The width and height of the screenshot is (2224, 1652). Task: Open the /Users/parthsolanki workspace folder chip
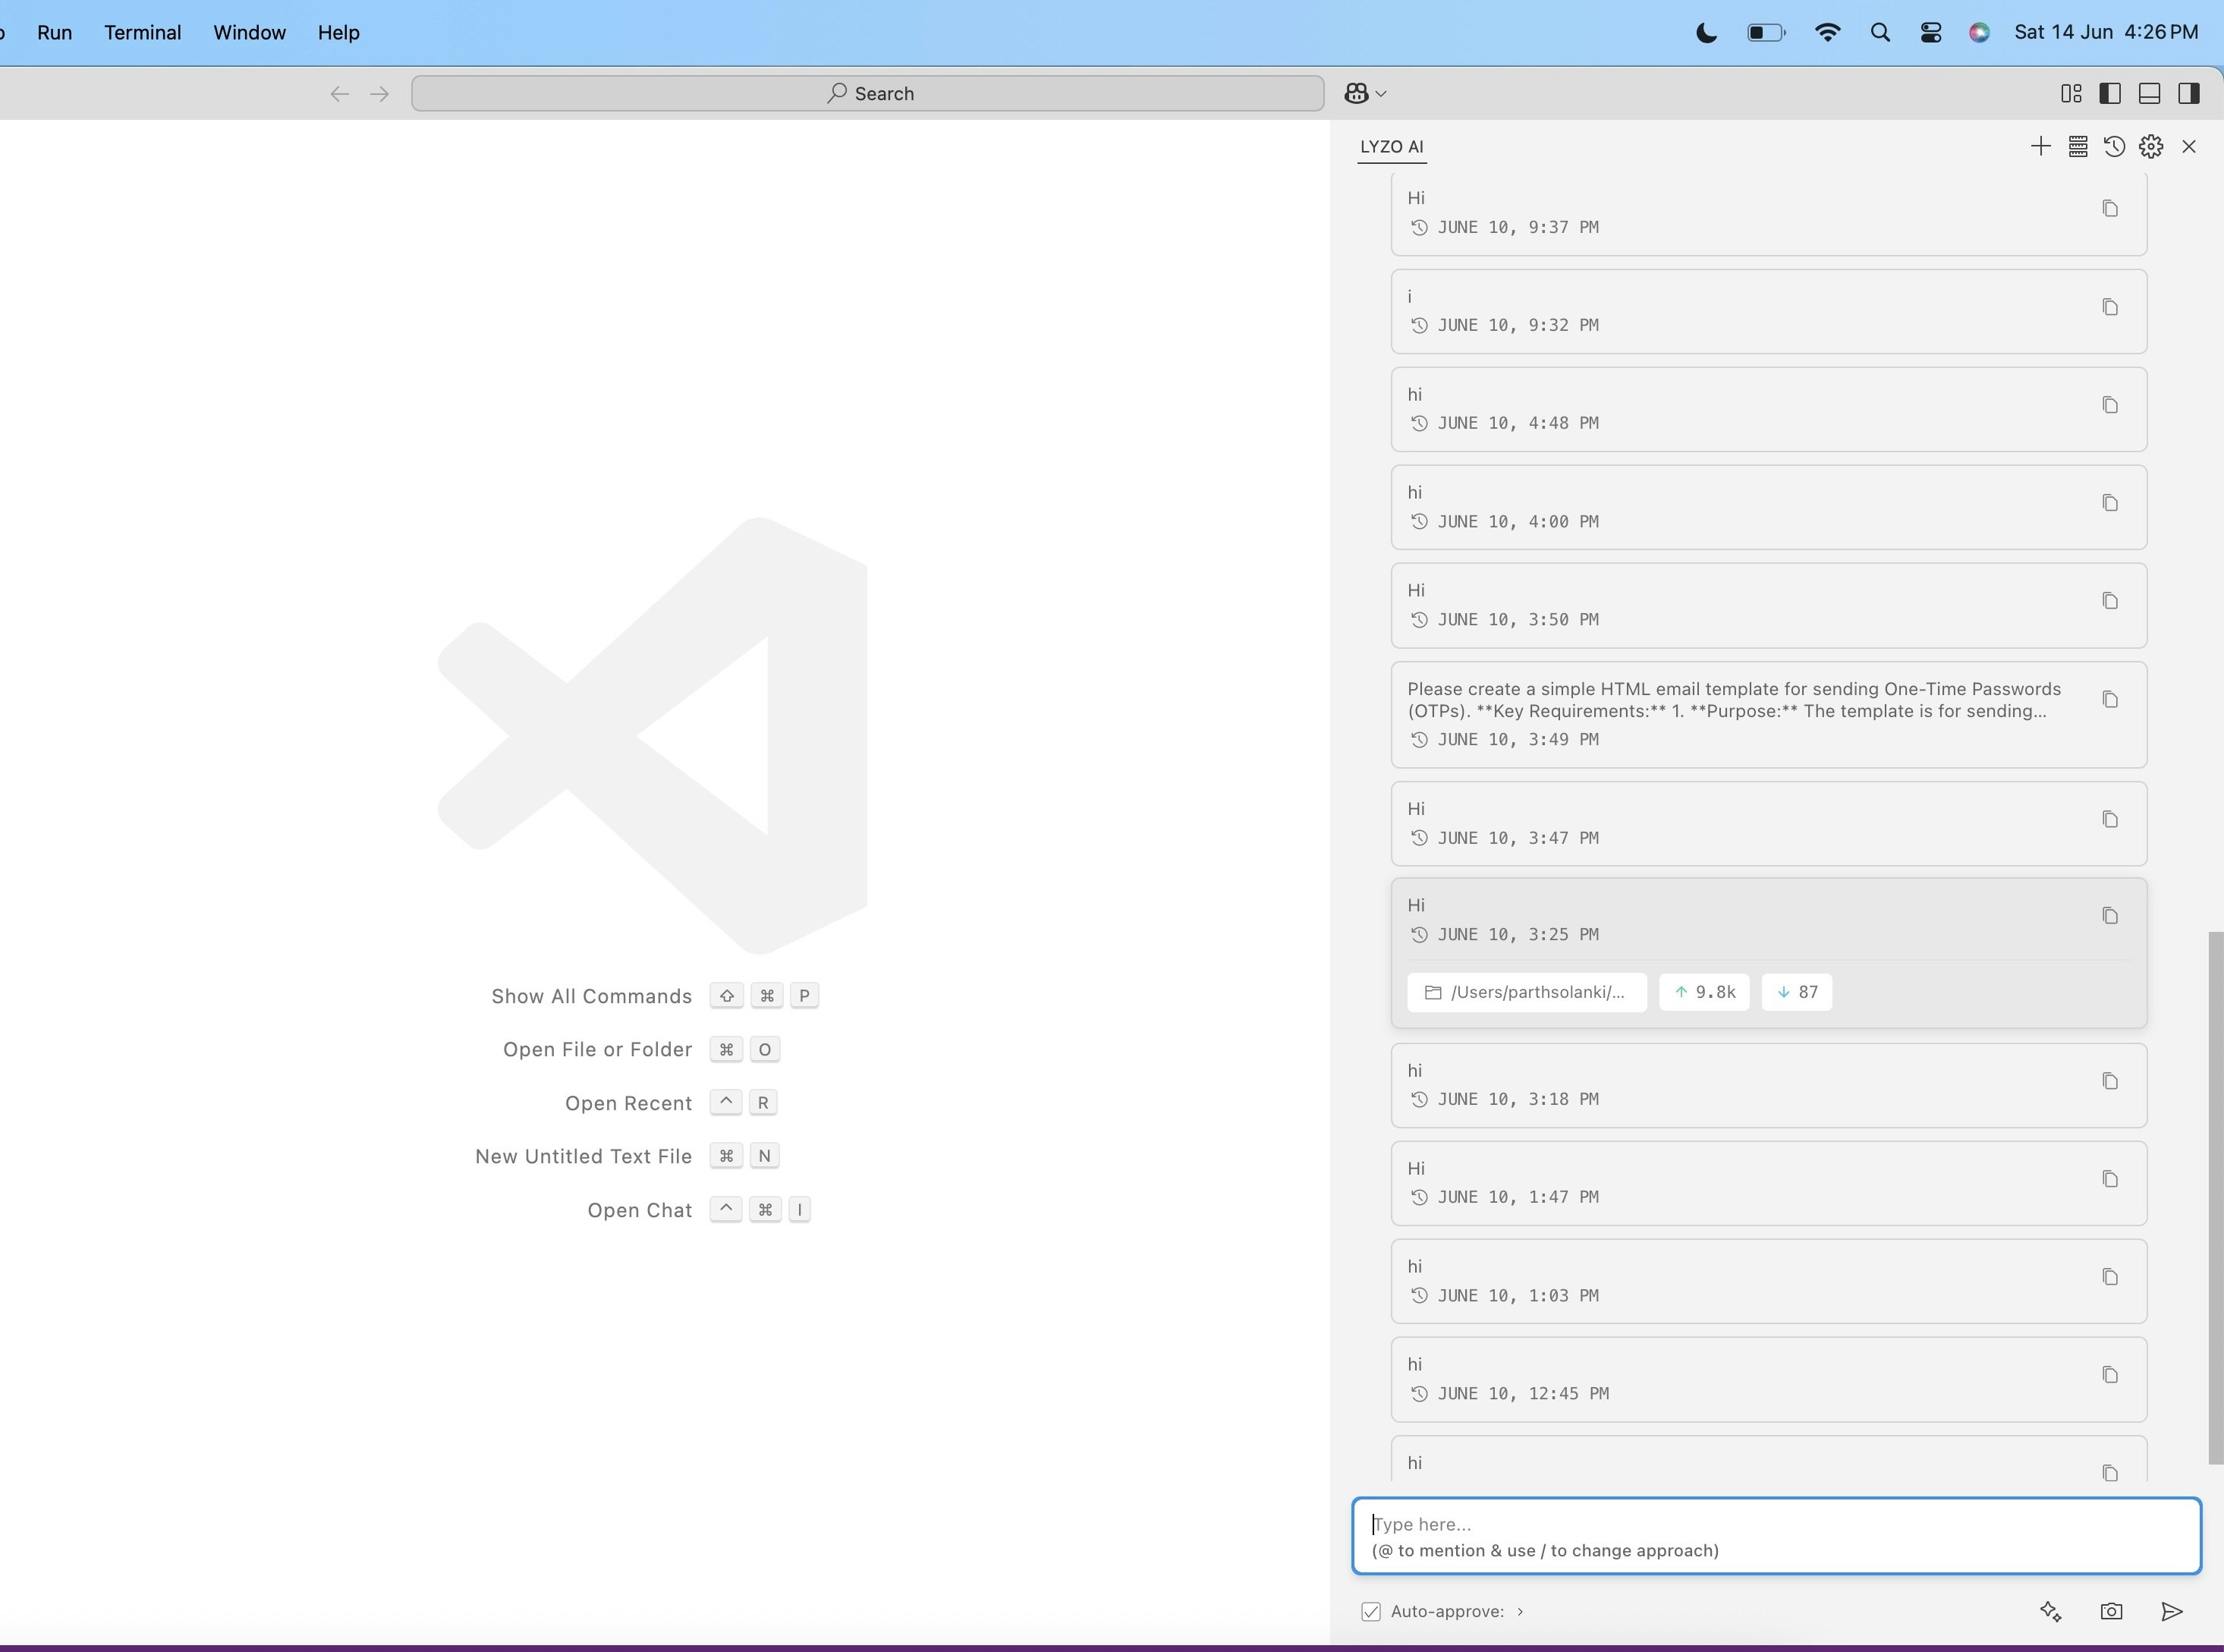point(1526,992)
